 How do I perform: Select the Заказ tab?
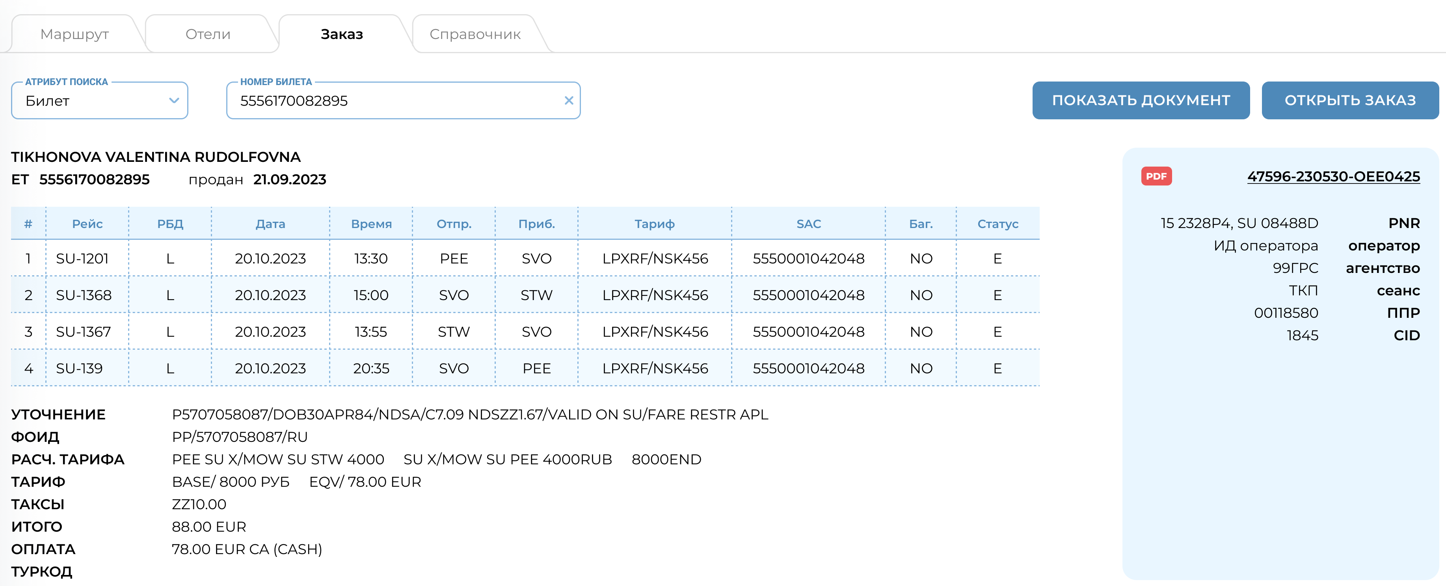(x=341, y=34)
